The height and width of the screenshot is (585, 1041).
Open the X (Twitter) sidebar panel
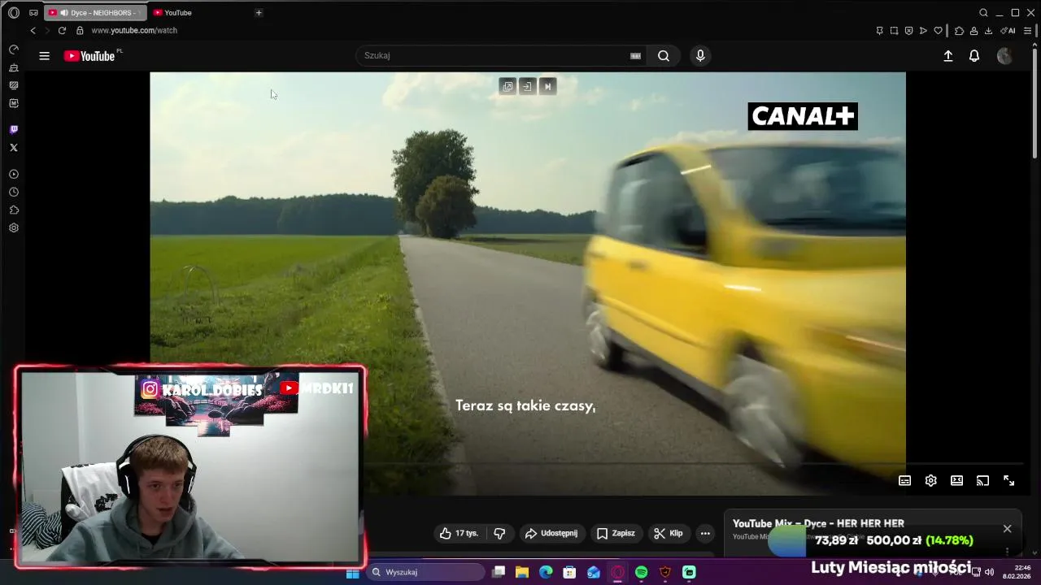tap(14, 148)
